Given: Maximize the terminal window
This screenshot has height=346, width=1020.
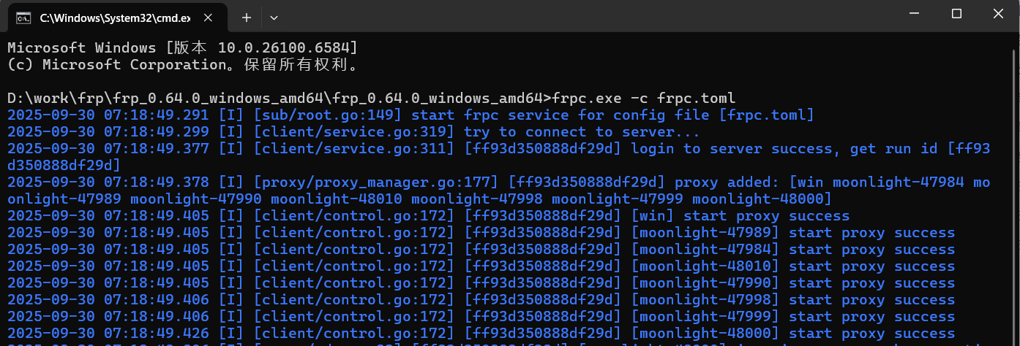Looking at the screenshot, I should point(956,14).
